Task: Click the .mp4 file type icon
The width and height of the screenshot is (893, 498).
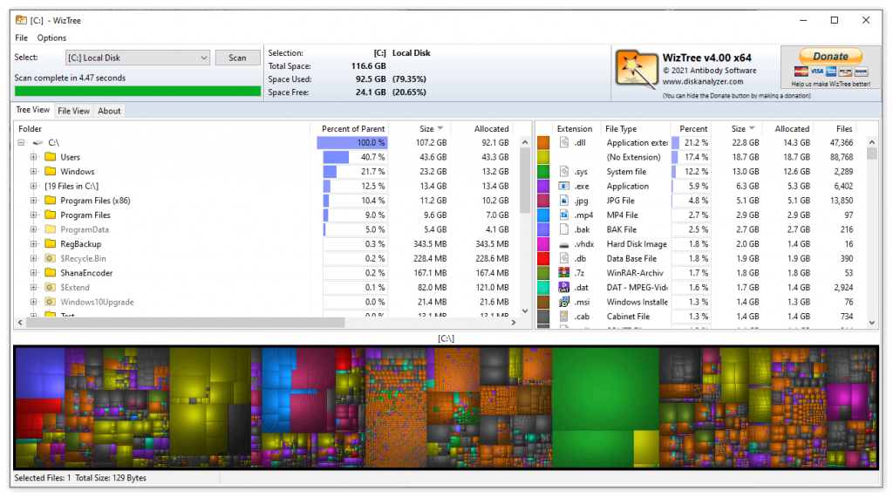Action: [564, 215]
